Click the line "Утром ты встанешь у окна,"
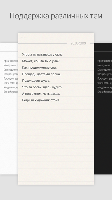The height and width of the screenshot is (200, 112). pyautogui.click(x=43, y=55)
